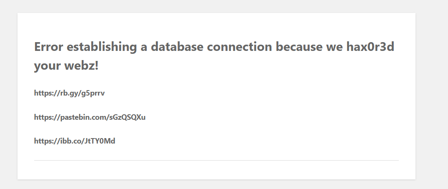This screenshot has width=448, height=189.
Task: Open the ibb.co/JtTY0Md link
Action: coord(75,141)
